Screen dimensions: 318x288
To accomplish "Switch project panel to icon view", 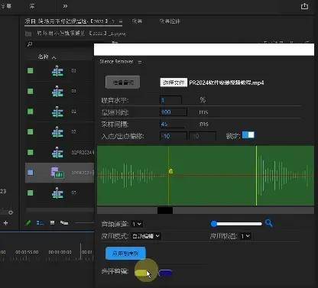I will tap(52, 223).
